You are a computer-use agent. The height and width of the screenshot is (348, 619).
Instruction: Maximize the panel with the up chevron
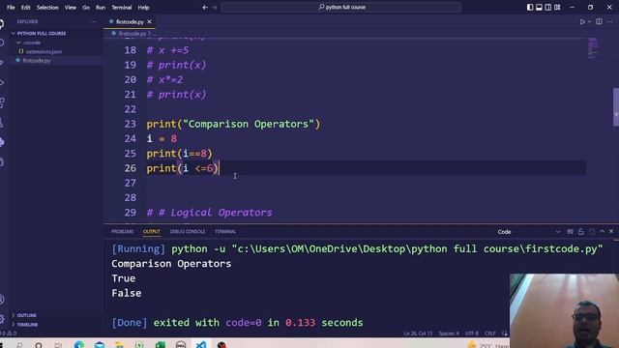[602, 232]
